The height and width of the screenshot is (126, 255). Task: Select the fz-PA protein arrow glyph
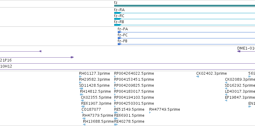coord(120,32)
